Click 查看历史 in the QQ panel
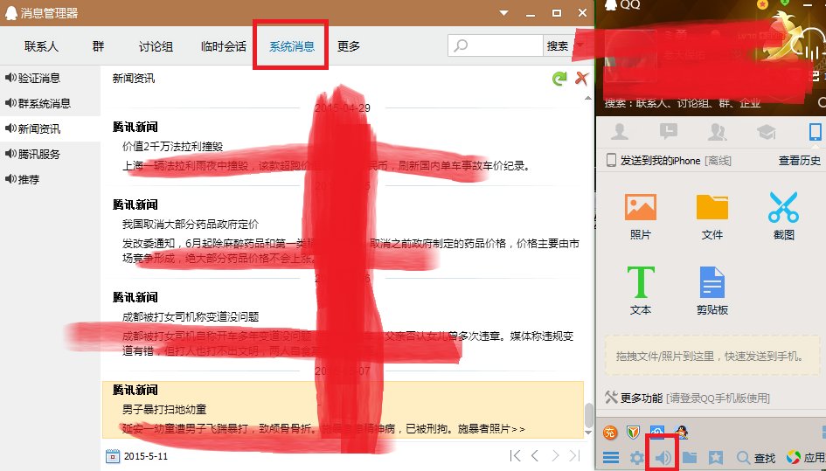The width and height of the screenshot is (826, 471). point(800,161)
